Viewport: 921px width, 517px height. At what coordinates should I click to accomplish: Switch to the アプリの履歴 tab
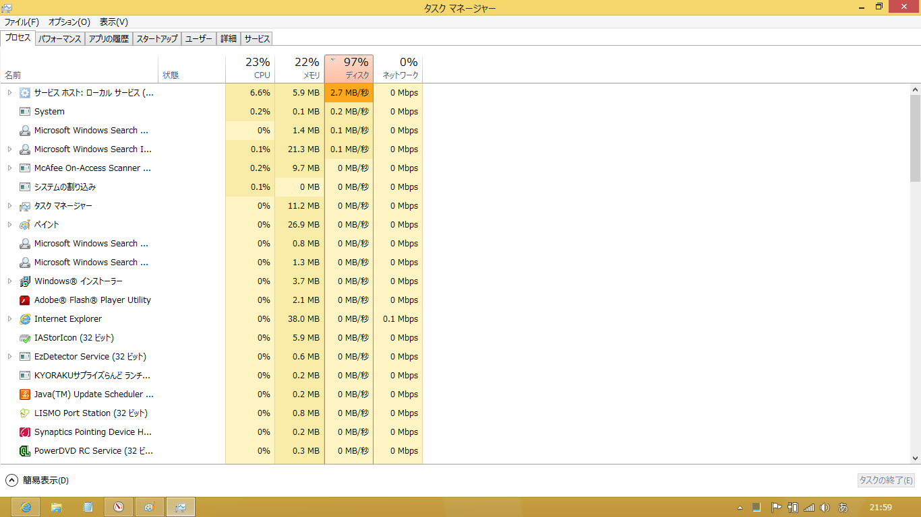109,39
